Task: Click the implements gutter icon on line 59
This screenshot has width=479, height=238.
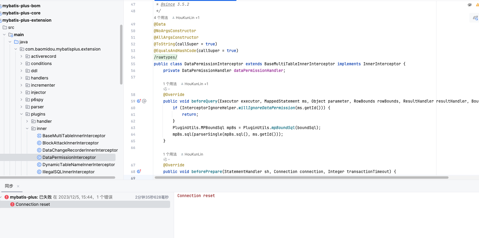Action: coord(139,101)
